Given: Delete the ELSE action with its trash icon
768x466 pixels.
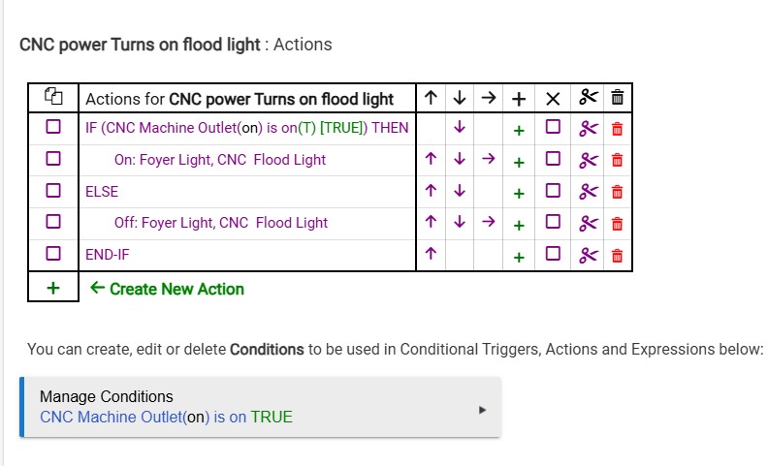Looking at the screenshot, I should pyautogui.click(x=617, y=192).
